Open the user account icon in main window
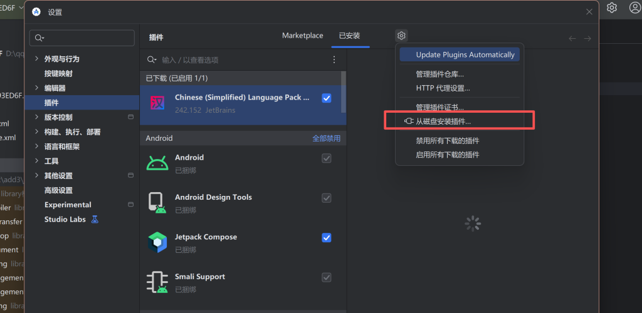This screenshot has height=313, width=642. coord(635,8)
